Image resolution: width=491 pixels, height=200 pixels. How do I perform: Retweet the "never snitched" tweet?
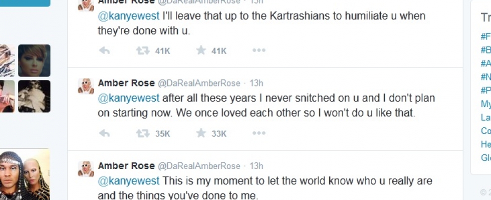(143, 133)
